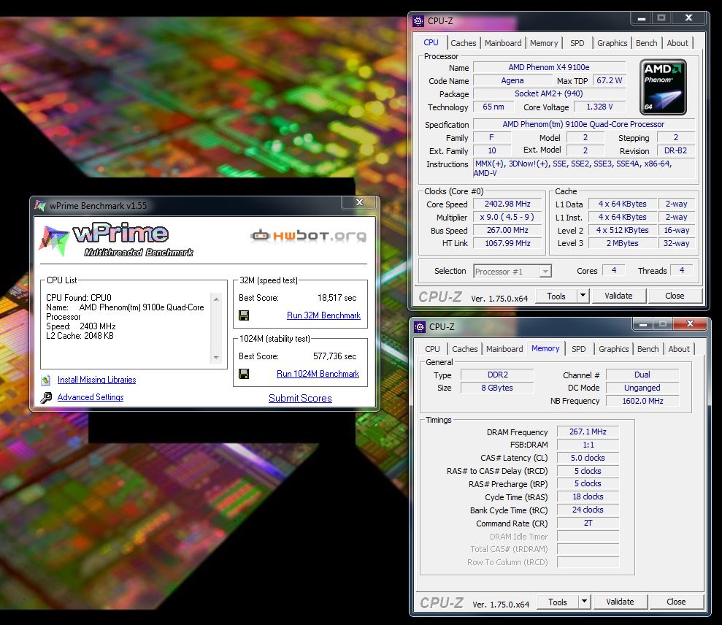
Task: Click the memory Type value 'DDR2'
Action: pyautogui.click(x=498, y=375)
